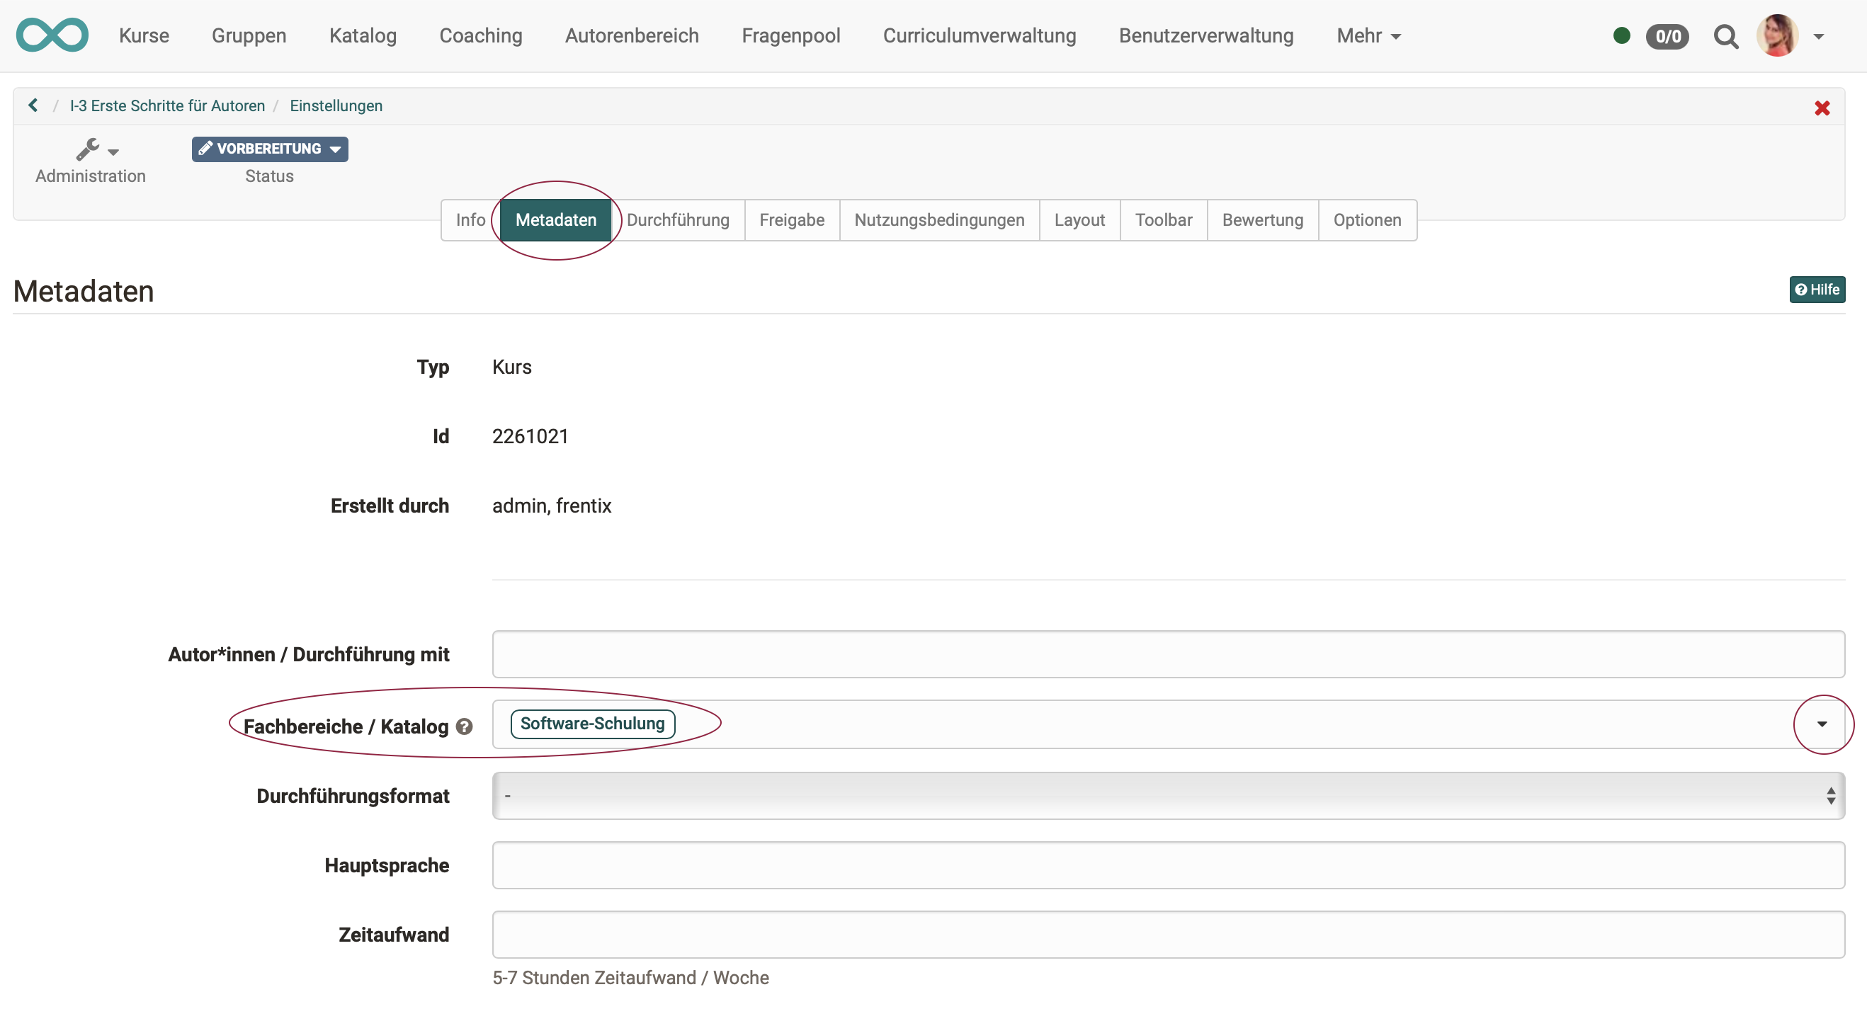The height and width of the screenshot is (1021, 1867).
Task: Click help icon beside Fachbereiche / Katalog
Action: [465, 726]
